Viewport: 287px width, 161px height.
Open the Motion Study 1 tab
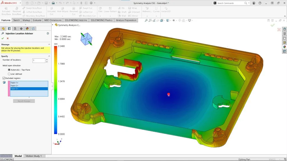[34, 156]
